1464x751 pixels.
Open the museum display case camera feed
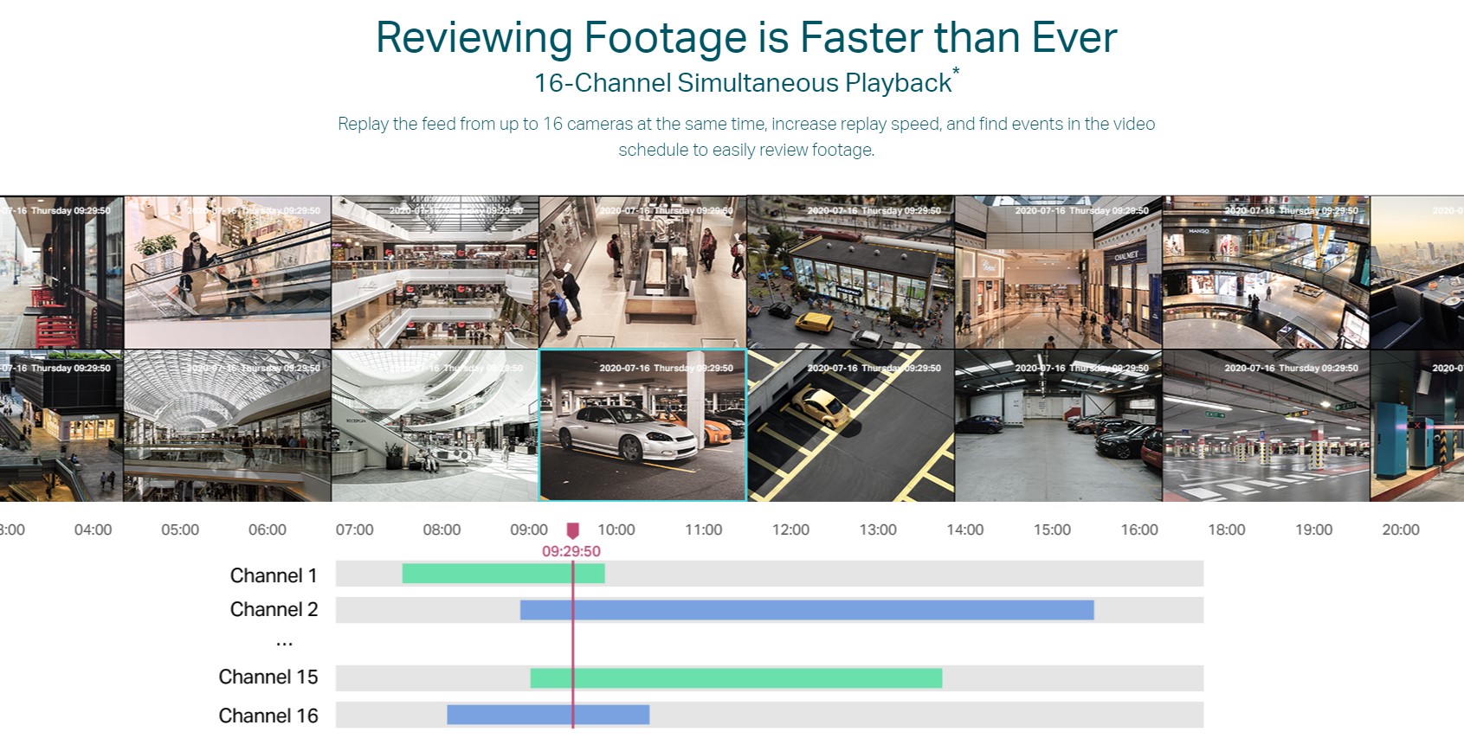[x=642, y=272]
